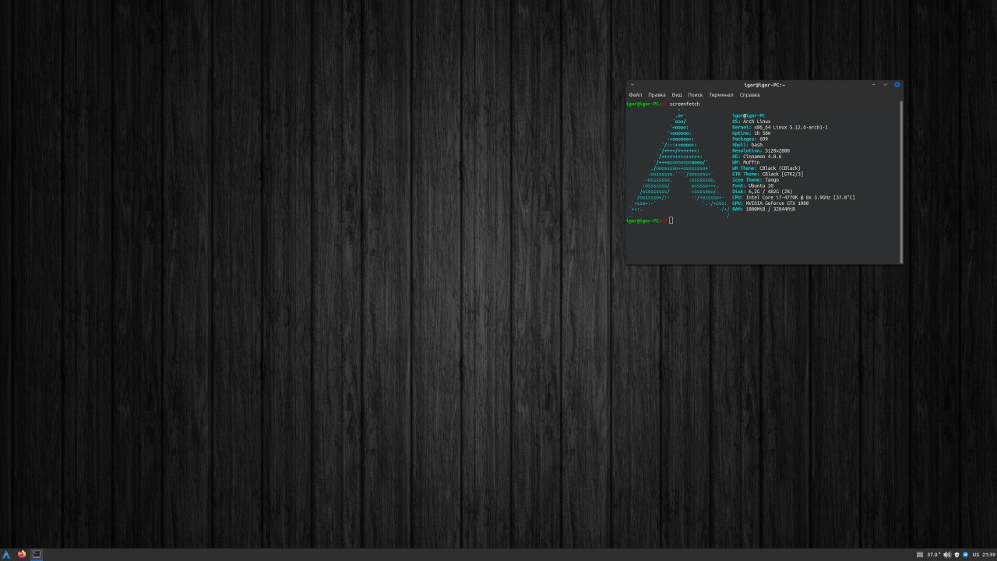Image resolution: width=997 pixels, height=561 pixels.
Task: Click the terminal cursor at bottom prompt
Action: click(671, 221)
